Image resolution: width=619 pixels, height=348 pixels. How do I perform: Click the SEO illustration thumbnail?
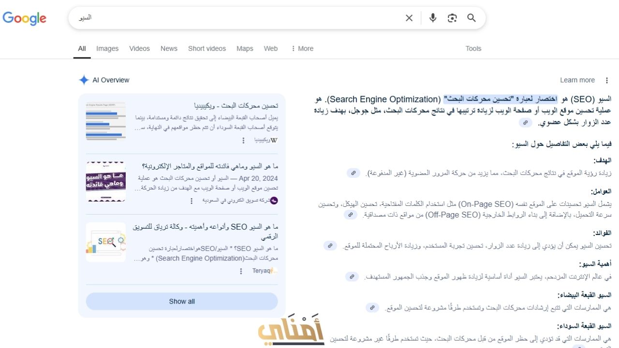106,242
